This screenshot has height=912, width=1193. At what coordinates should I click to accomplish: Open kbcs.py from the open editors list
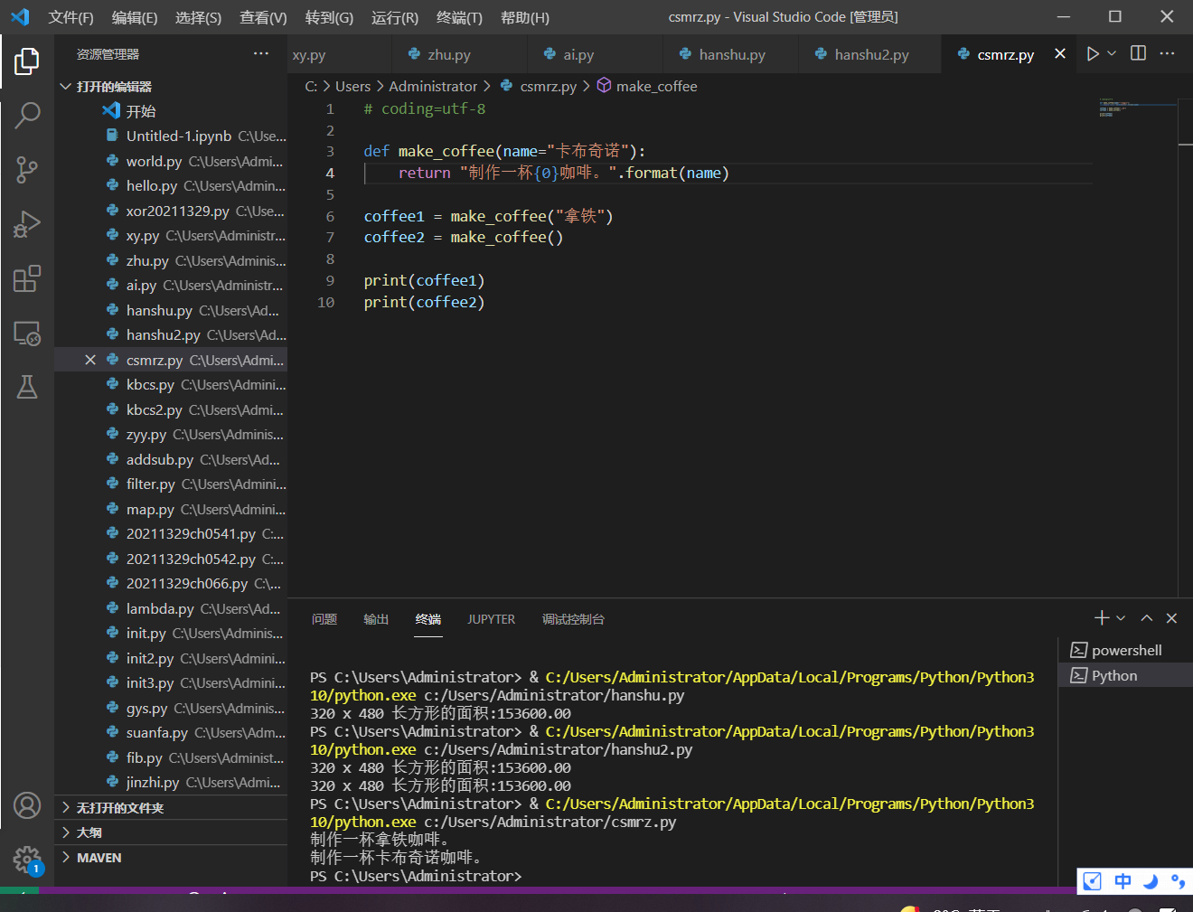click(150, 385)
